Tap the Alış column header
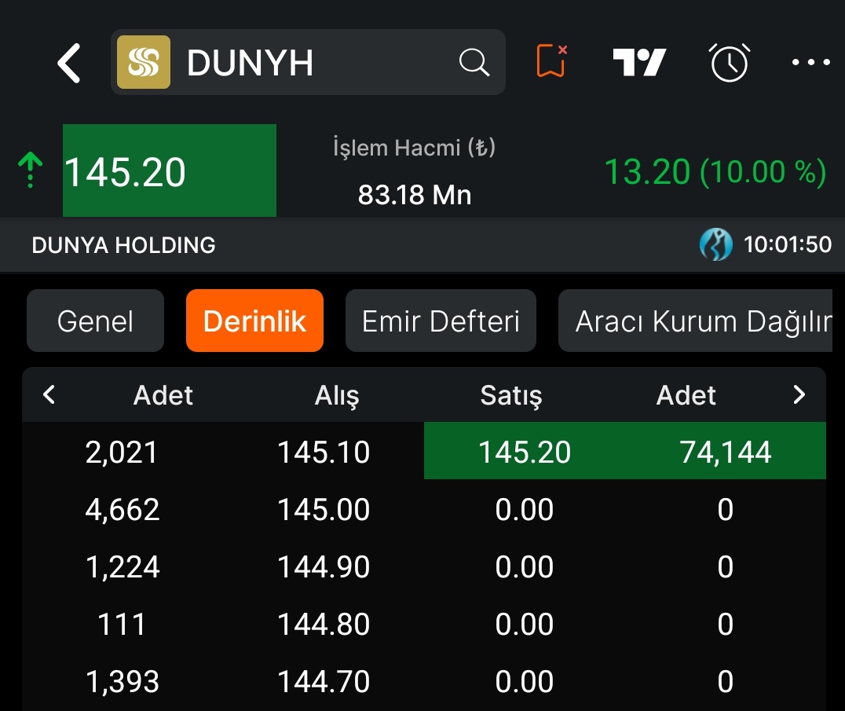The width and height of the screenshot is (845, 711). (337, 396)
